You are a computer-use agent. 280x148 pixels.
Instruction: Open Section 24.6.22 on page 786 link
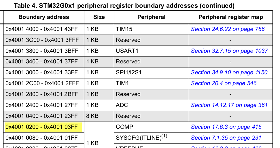pyautogui.click(x=228, y=29)
